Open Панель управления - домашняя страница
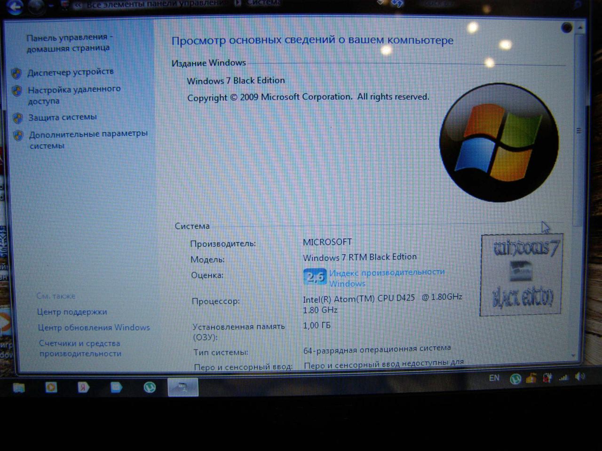602x451 pixels. pyautogui.click(x=69, y=43)
